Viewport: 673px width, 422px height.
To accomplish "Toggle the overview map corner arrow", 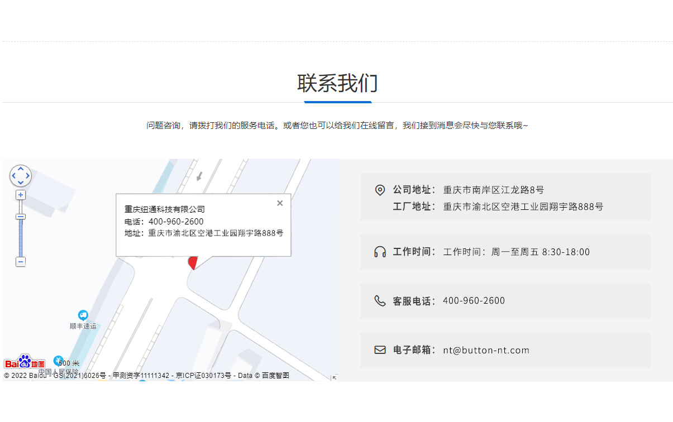I will point(334,377).
